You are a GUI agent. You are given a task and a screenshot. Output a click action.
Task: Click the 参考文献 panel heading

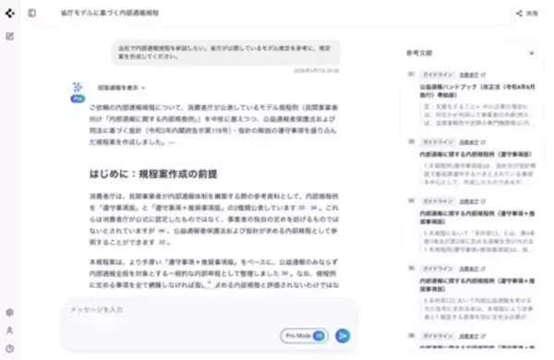[x=419, y=53]
